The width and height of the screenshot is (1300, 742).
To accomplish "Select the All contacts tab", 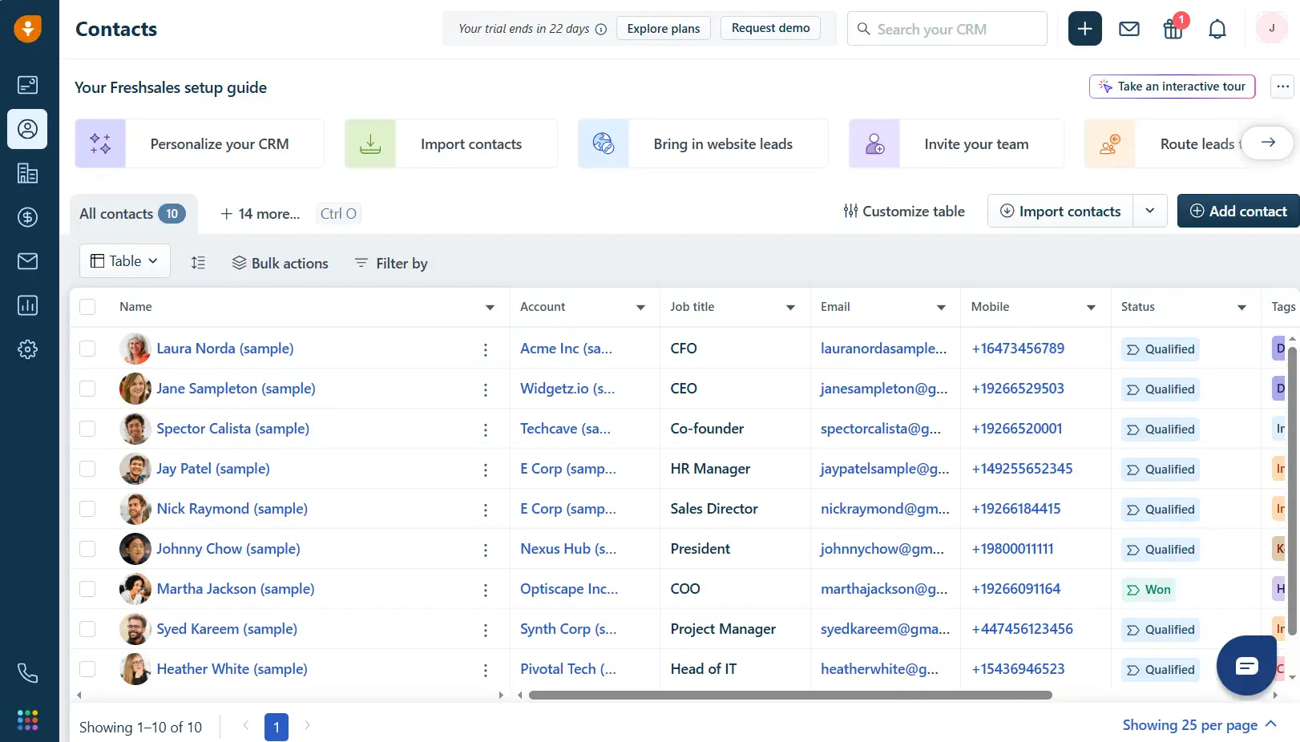I will pos(133,214).
